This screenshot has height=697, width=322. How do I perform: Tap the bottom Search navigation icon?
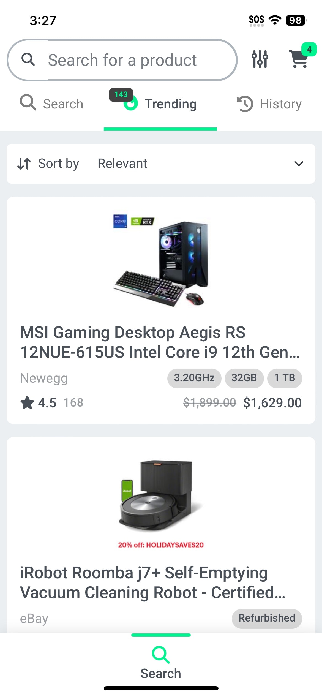161,655
